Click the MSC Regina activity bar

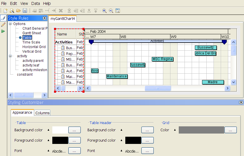pyautogui.click(x=163, y=59)
